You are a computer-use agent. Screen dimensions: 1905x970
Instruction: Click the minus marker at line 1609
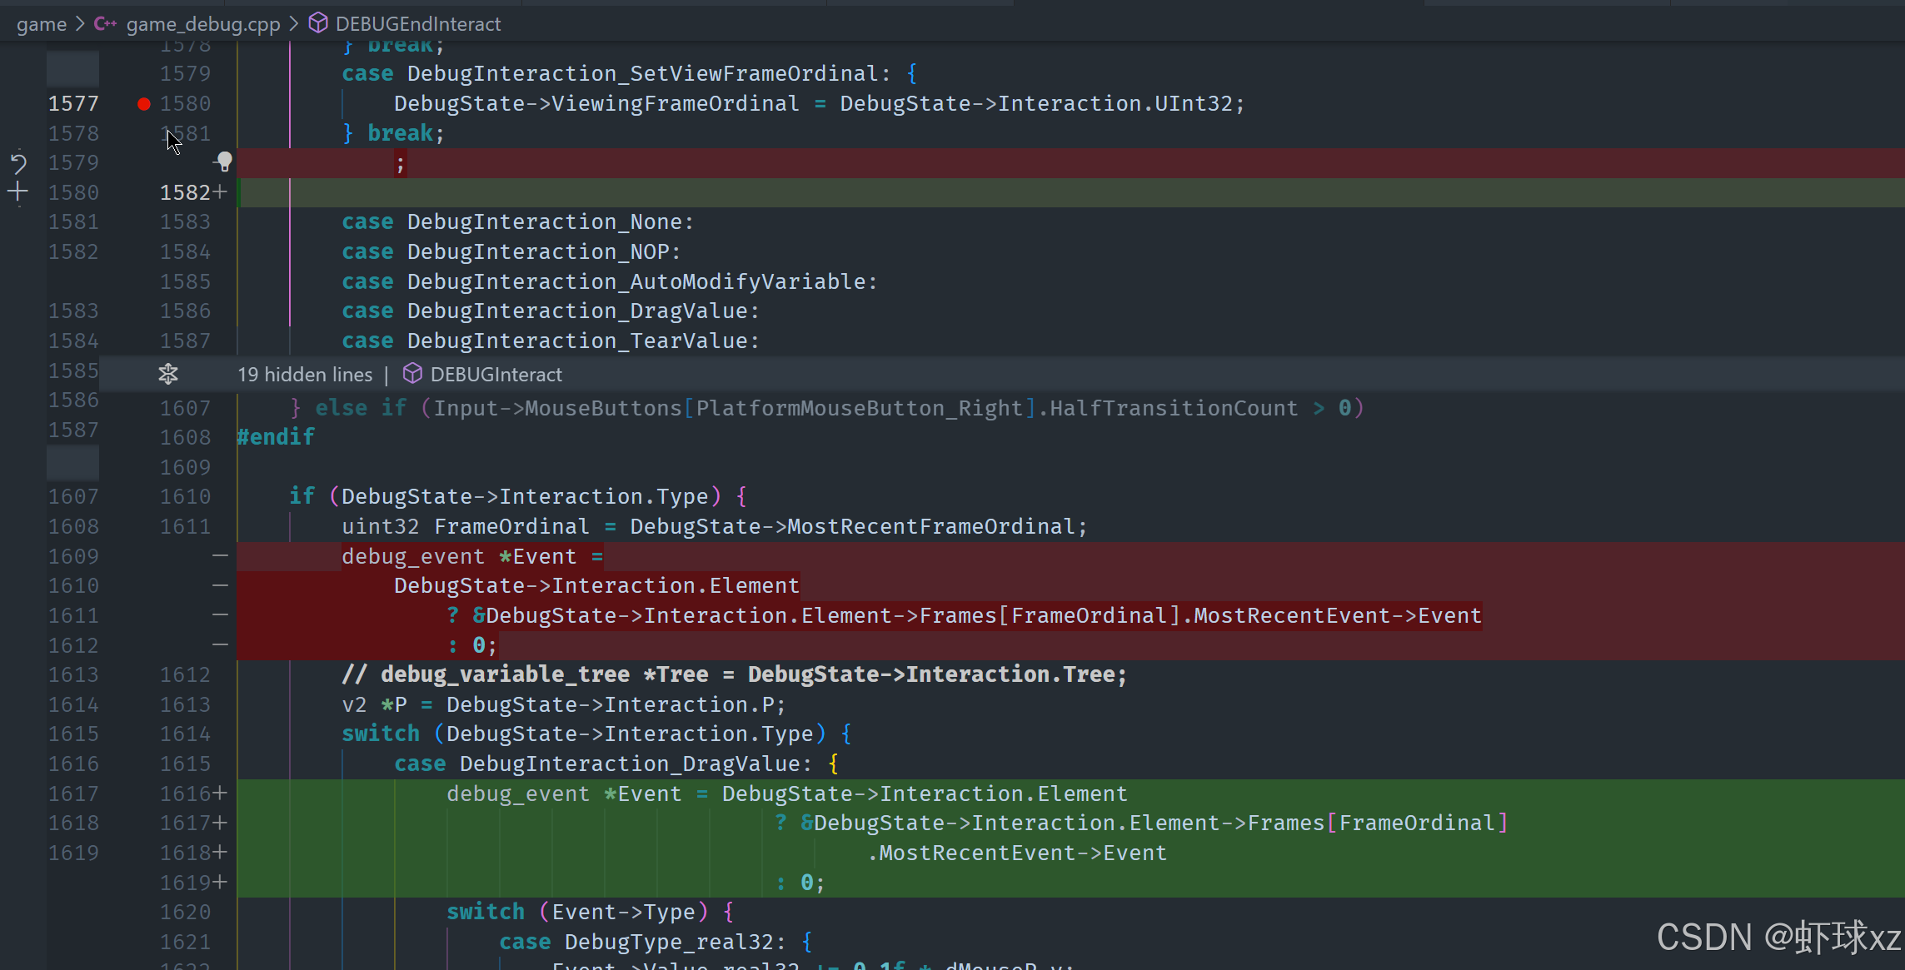click(x=220, y=556)
